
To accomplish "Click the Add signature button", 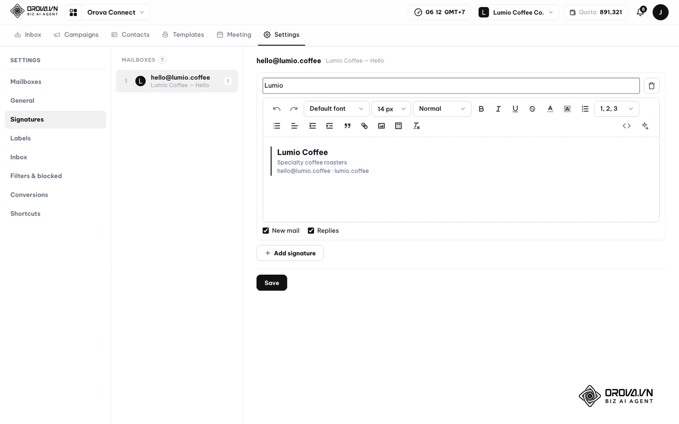I will click(x=290, y=253).
